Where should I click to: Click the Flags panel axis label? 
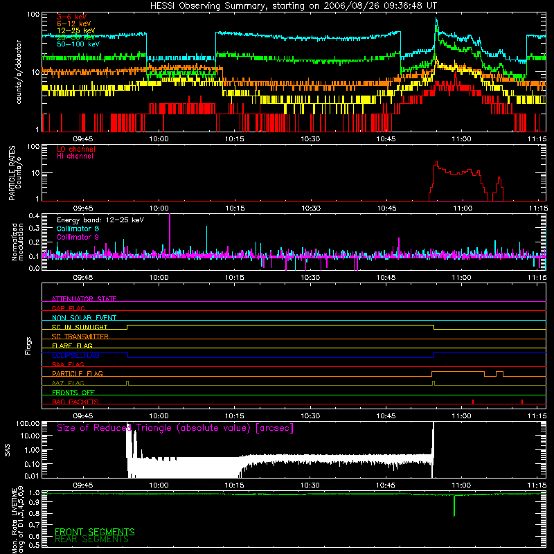(28, 346)
